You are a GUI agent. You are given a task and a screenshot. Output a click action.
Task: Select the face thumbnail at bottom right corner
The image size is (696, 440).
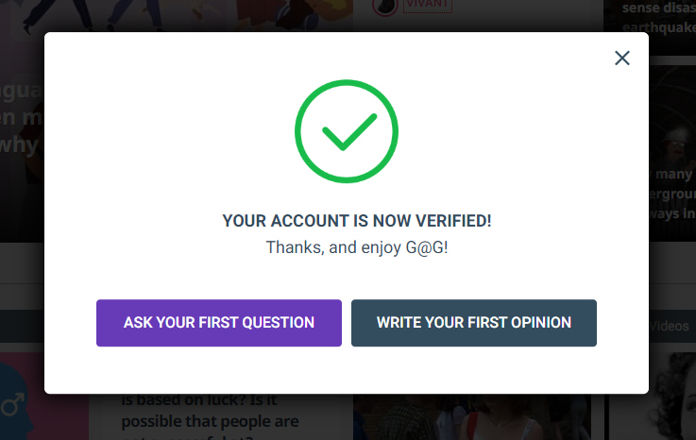[653, 396]
